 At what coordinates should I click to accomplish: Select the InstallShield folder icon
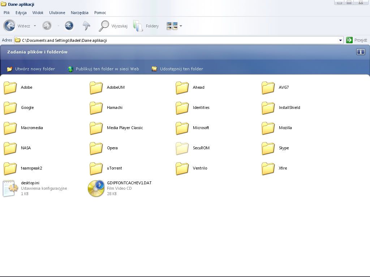[268, 108]
